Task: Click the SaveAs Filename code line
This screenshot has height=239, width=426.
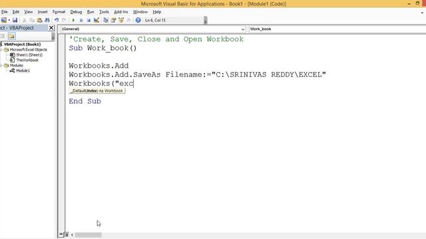Action: coord(197,75)
